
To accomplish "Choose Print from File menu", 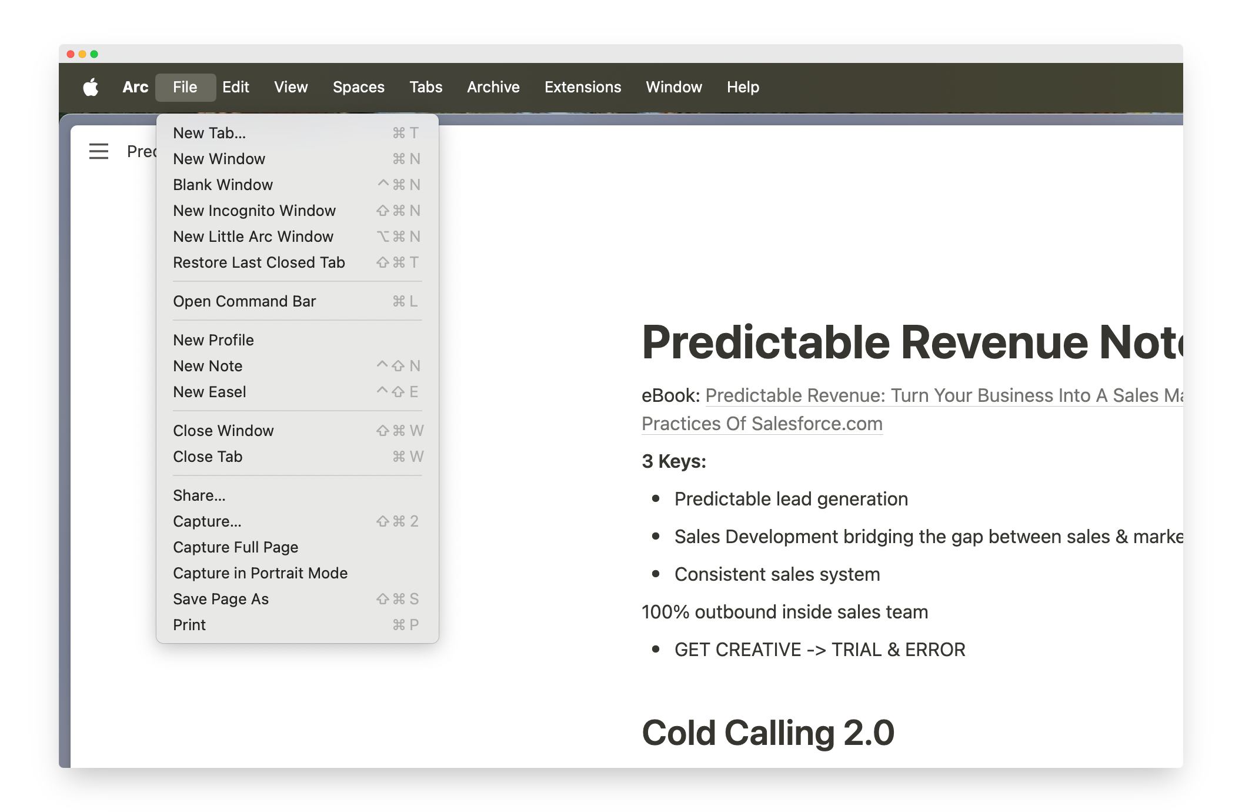I will point(298,625).
